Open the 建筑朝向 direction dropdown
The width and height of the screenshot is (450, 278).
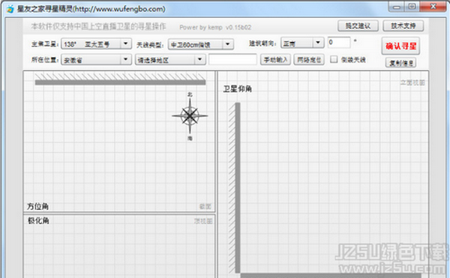[x=302, y=43]
